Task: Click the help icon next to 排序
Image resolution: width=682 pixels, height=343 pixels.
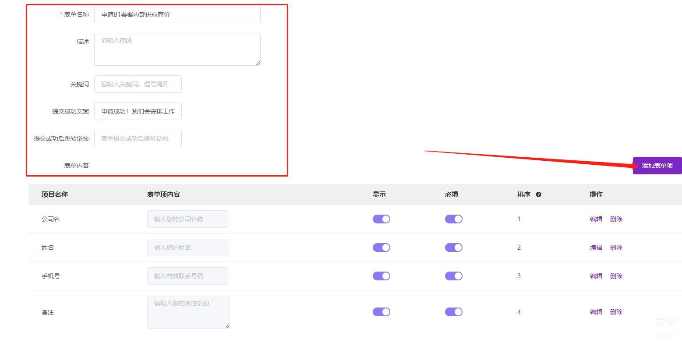Action: (538, 194)
